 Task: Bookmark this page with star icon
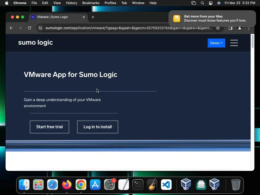click(218, 28)
